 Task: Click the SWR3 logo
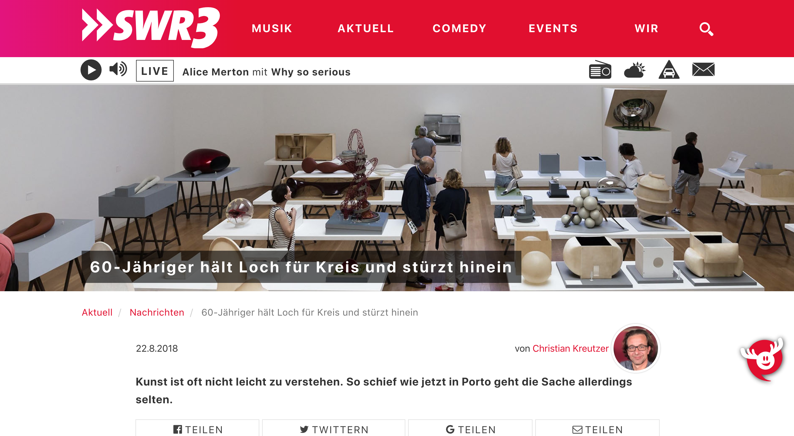[151, 28]
